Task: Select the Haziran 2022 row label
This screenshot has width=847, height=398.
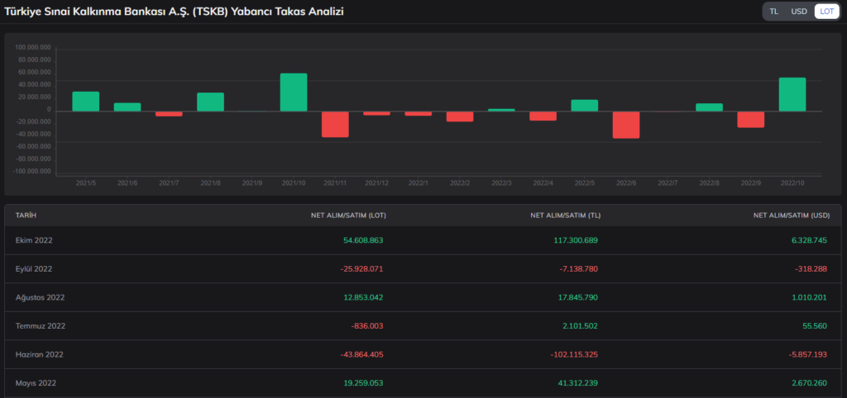Action: [x=40, y=354]
